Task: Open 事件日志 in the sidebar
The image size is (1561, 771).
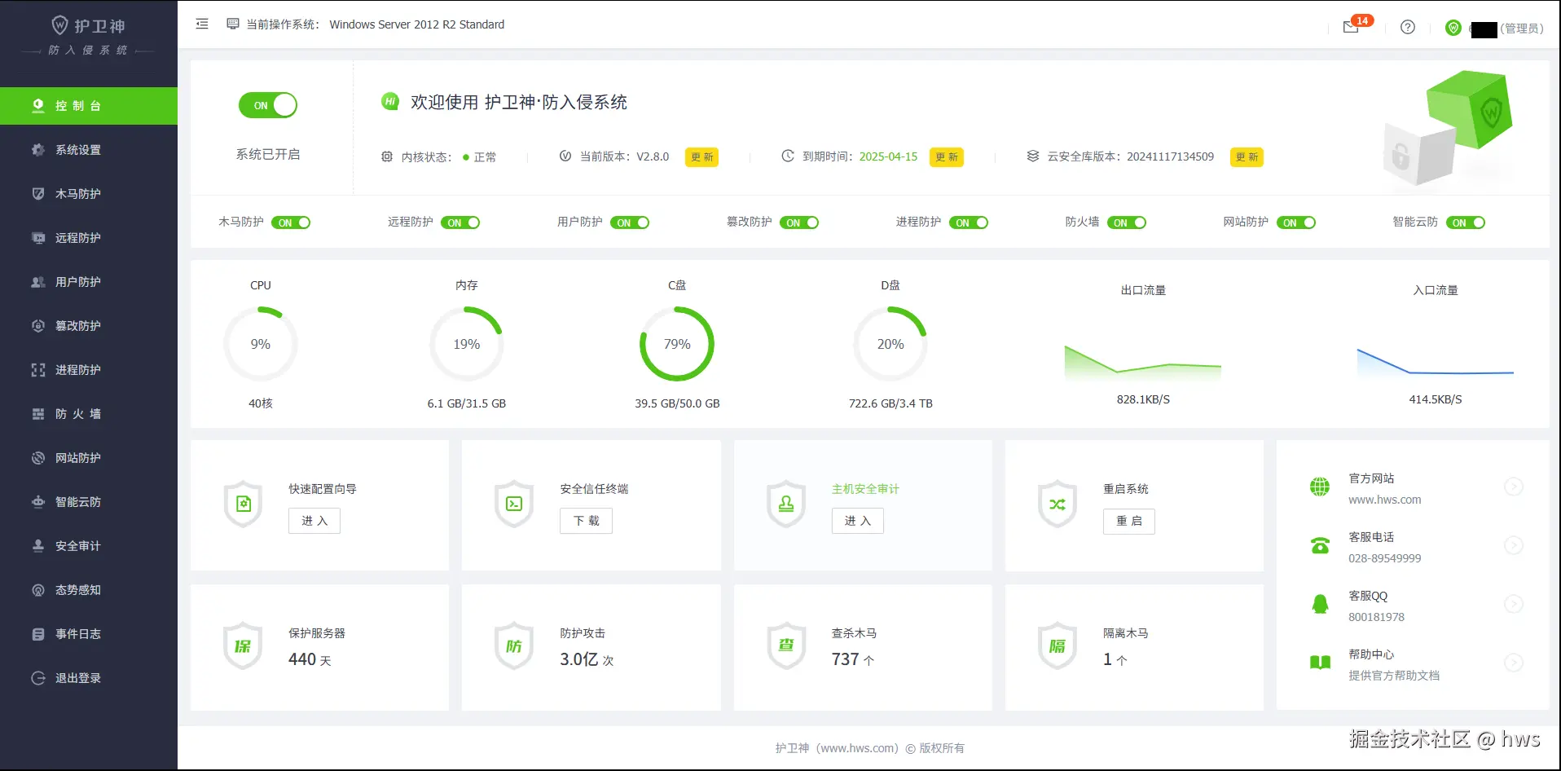Action: coord(89,634)
